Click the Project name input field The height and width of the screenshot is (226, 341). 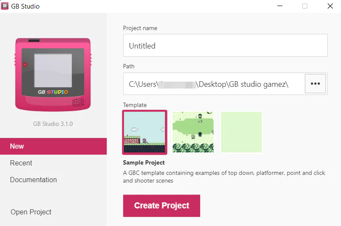coord(225,46)
